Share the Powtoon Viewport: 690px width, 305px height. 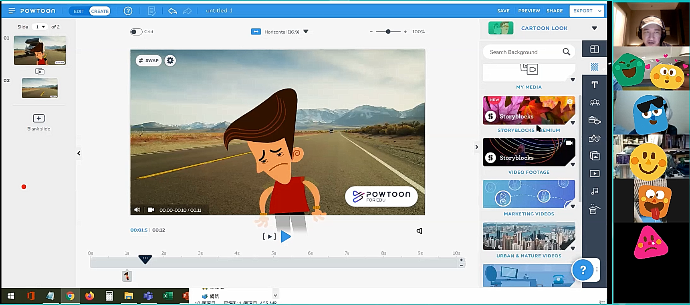555,11
